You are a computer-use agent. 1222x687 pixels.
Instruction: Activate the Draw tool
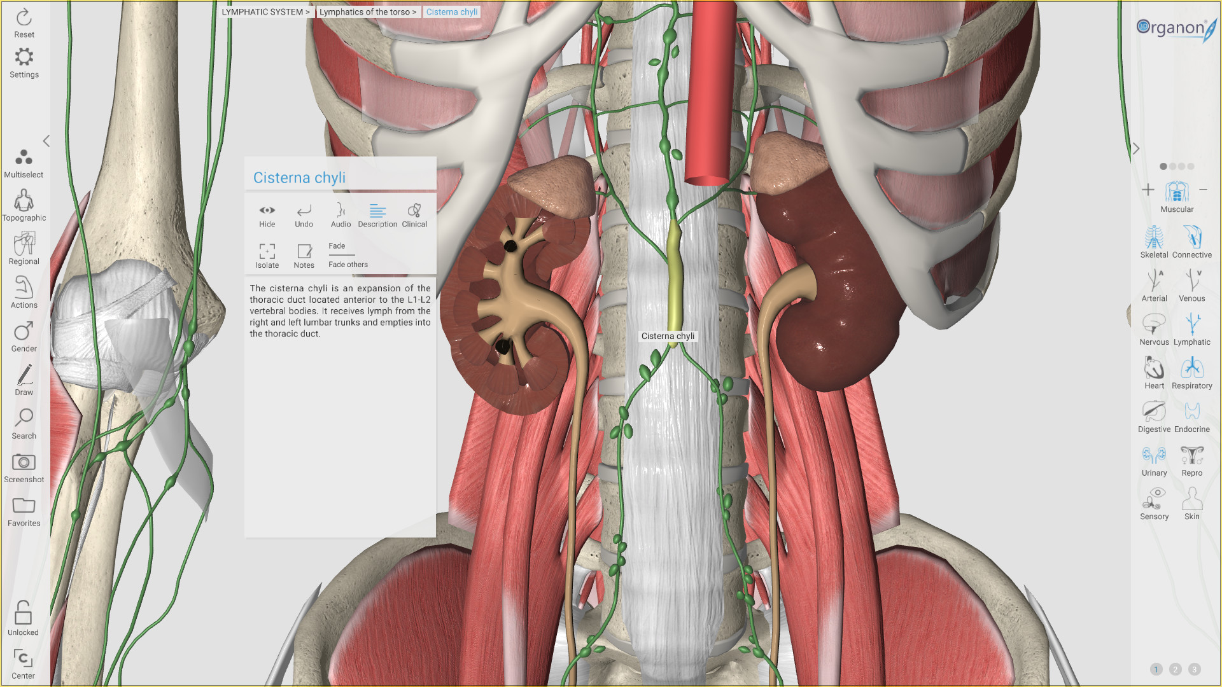pos(24,379)
